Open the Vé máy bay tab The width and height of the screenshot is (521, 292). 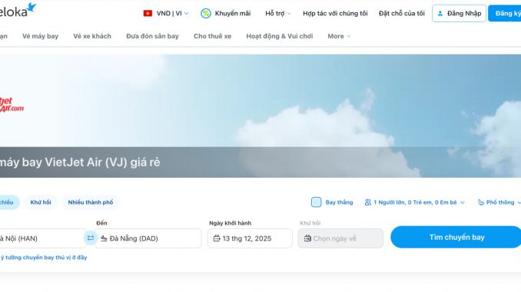tap(40, 36)
